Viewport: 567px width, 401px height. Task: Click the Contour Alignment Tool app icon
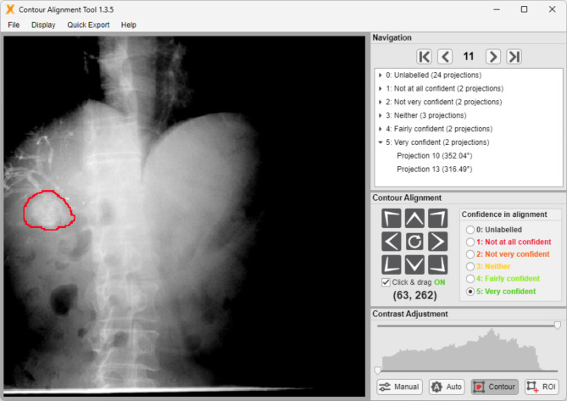pyautogui.click(x=10, y=9)
